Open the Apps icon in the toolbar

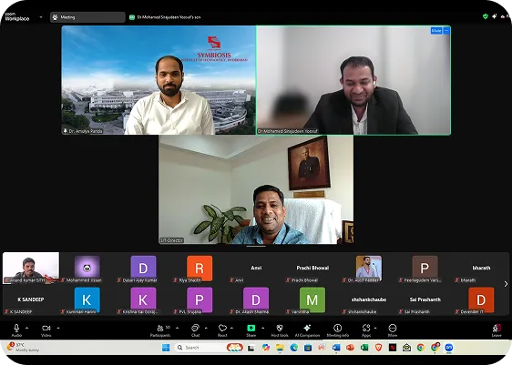(x=366, y=328)
